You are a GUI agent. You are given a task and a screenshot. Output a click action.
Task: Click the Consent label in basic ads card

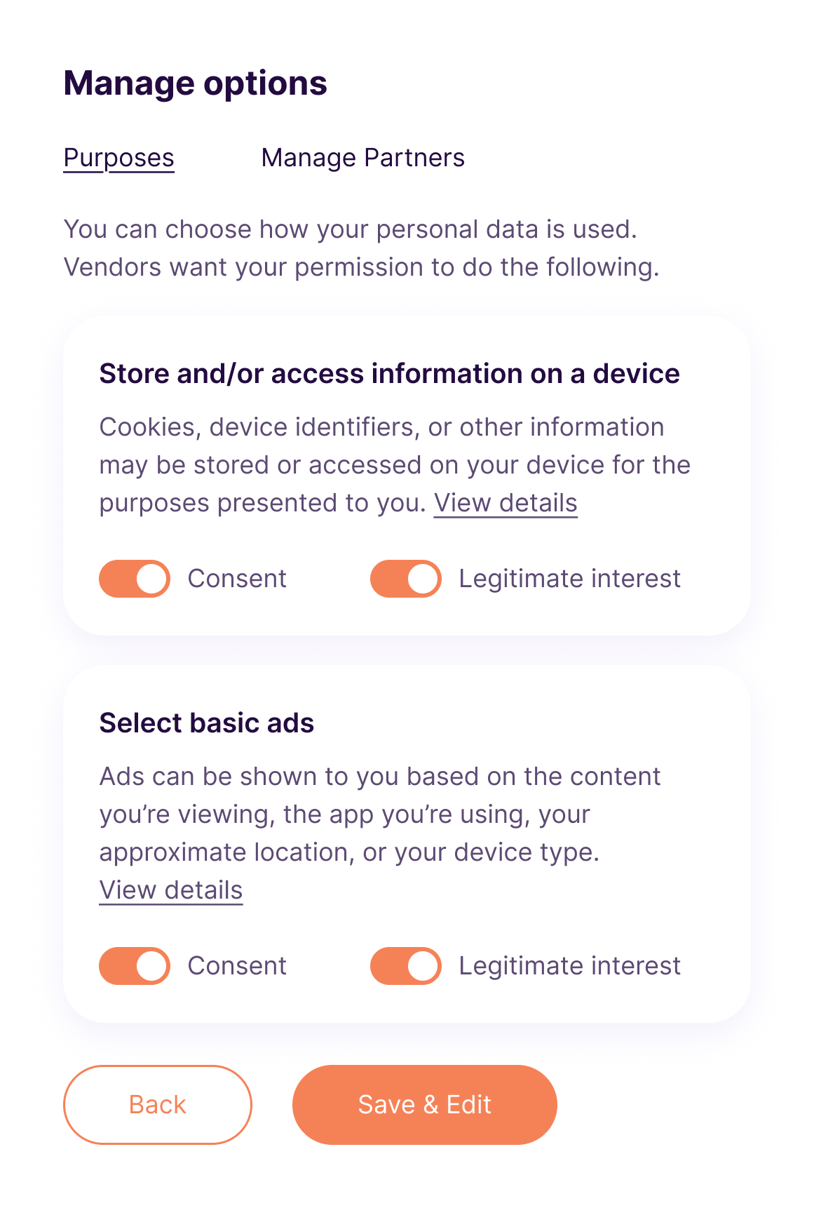click(x=237, y=966)
